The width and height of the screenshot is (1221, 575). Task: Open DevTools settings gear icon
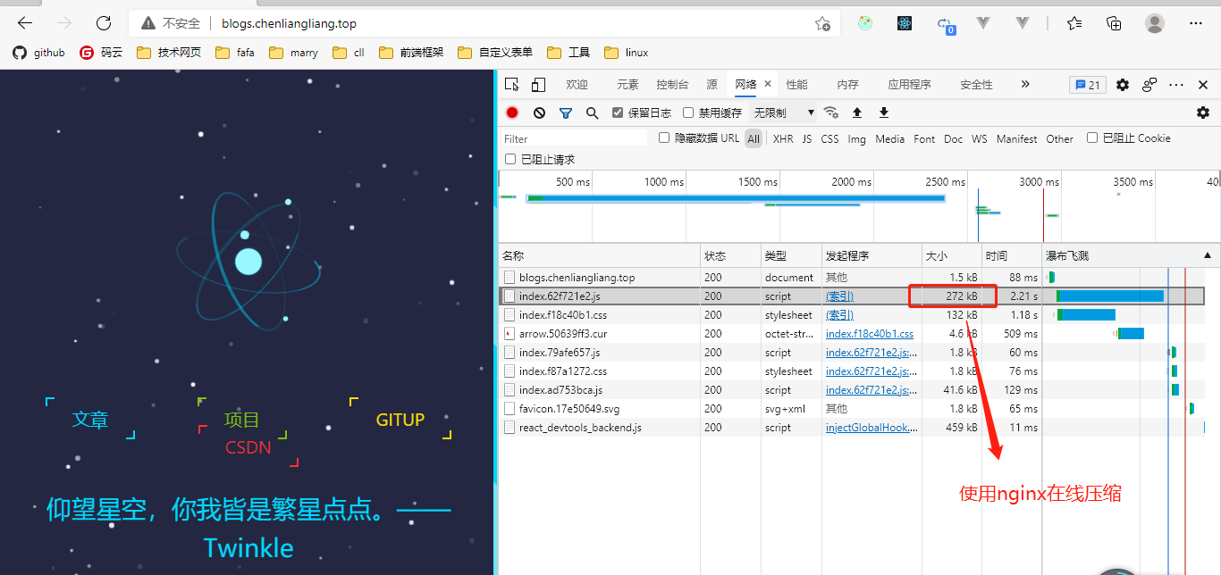click(x=1123, y=84)
